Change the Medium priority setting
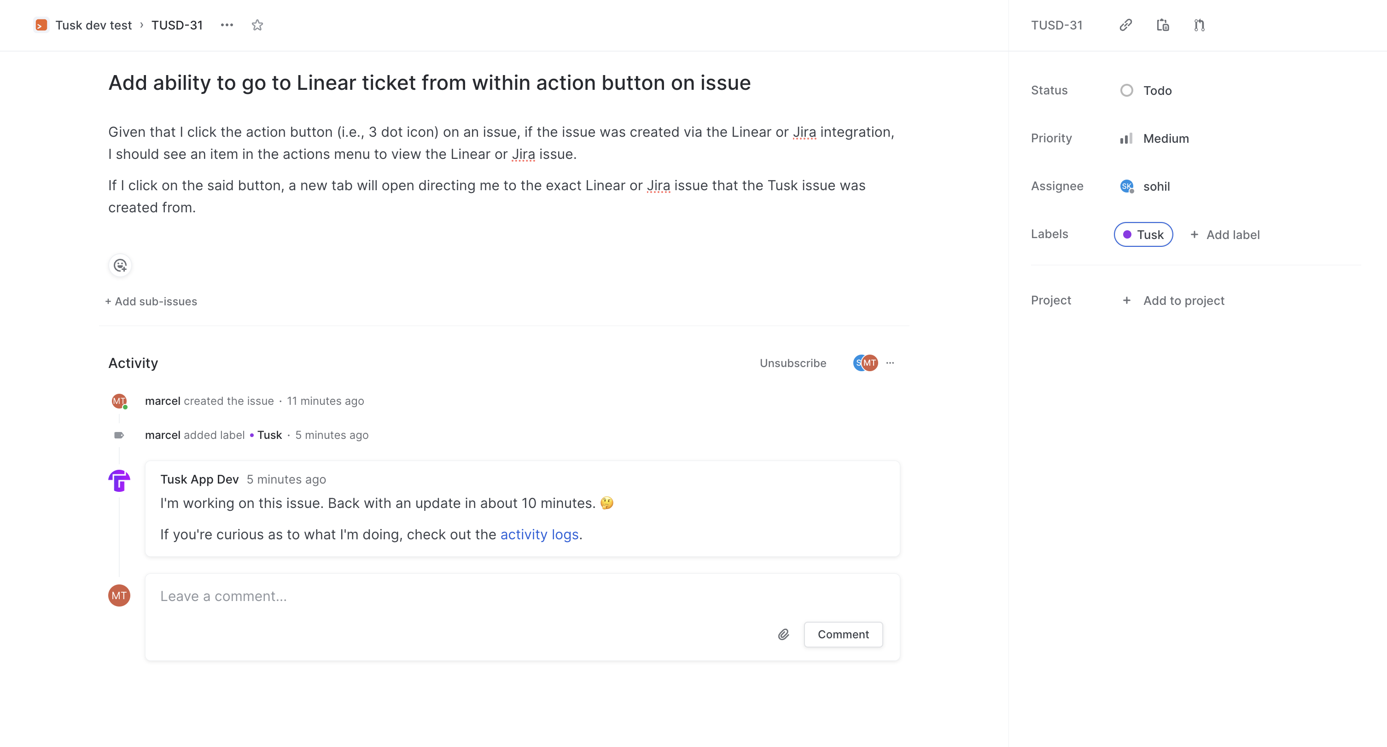 1154,139
